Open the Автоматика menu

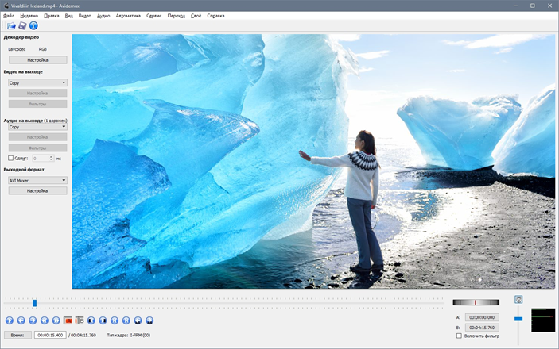128,16
